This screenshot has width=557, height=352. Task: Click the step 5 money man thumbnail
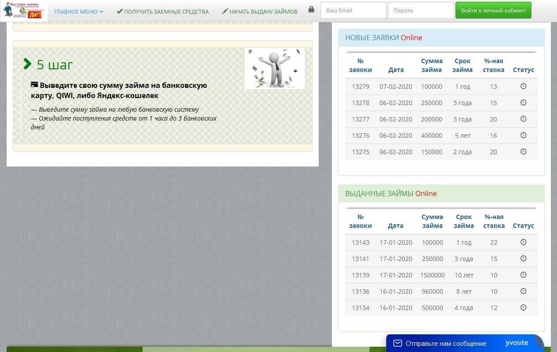pyautogui.click(x=275, y=68)
